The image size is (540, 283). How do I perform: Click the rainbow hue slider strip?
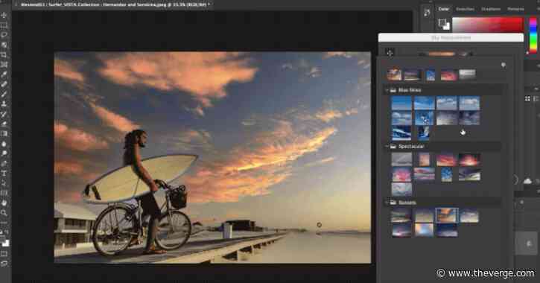pos(533,34)
